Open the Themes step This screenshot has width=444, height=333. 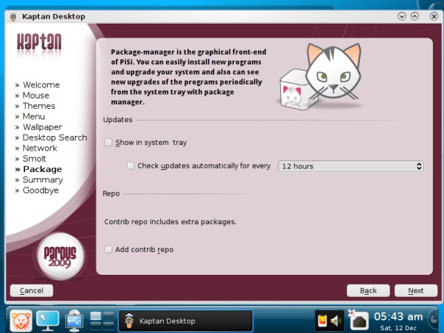tap(39, 106)
